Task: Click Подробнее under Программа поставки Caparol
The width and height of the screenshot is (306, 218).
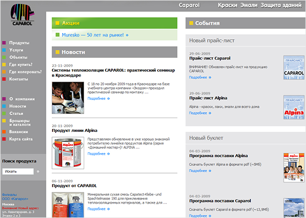Action: [200, 216]
